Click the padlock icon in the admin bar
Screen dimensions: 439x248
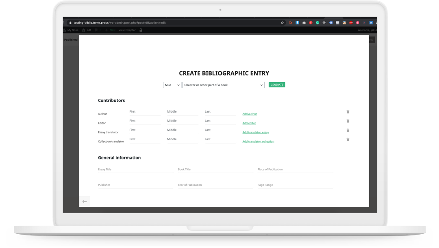pos(141,30)
